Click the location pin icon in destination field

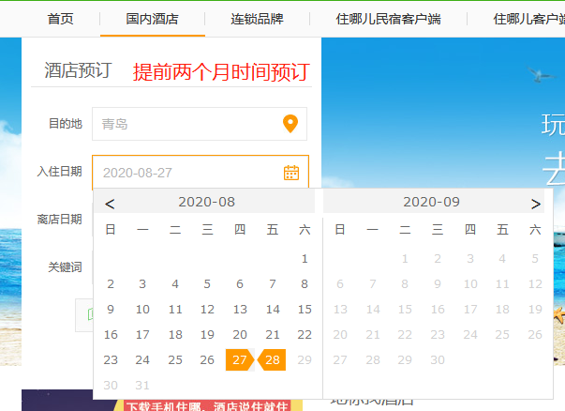290,123
